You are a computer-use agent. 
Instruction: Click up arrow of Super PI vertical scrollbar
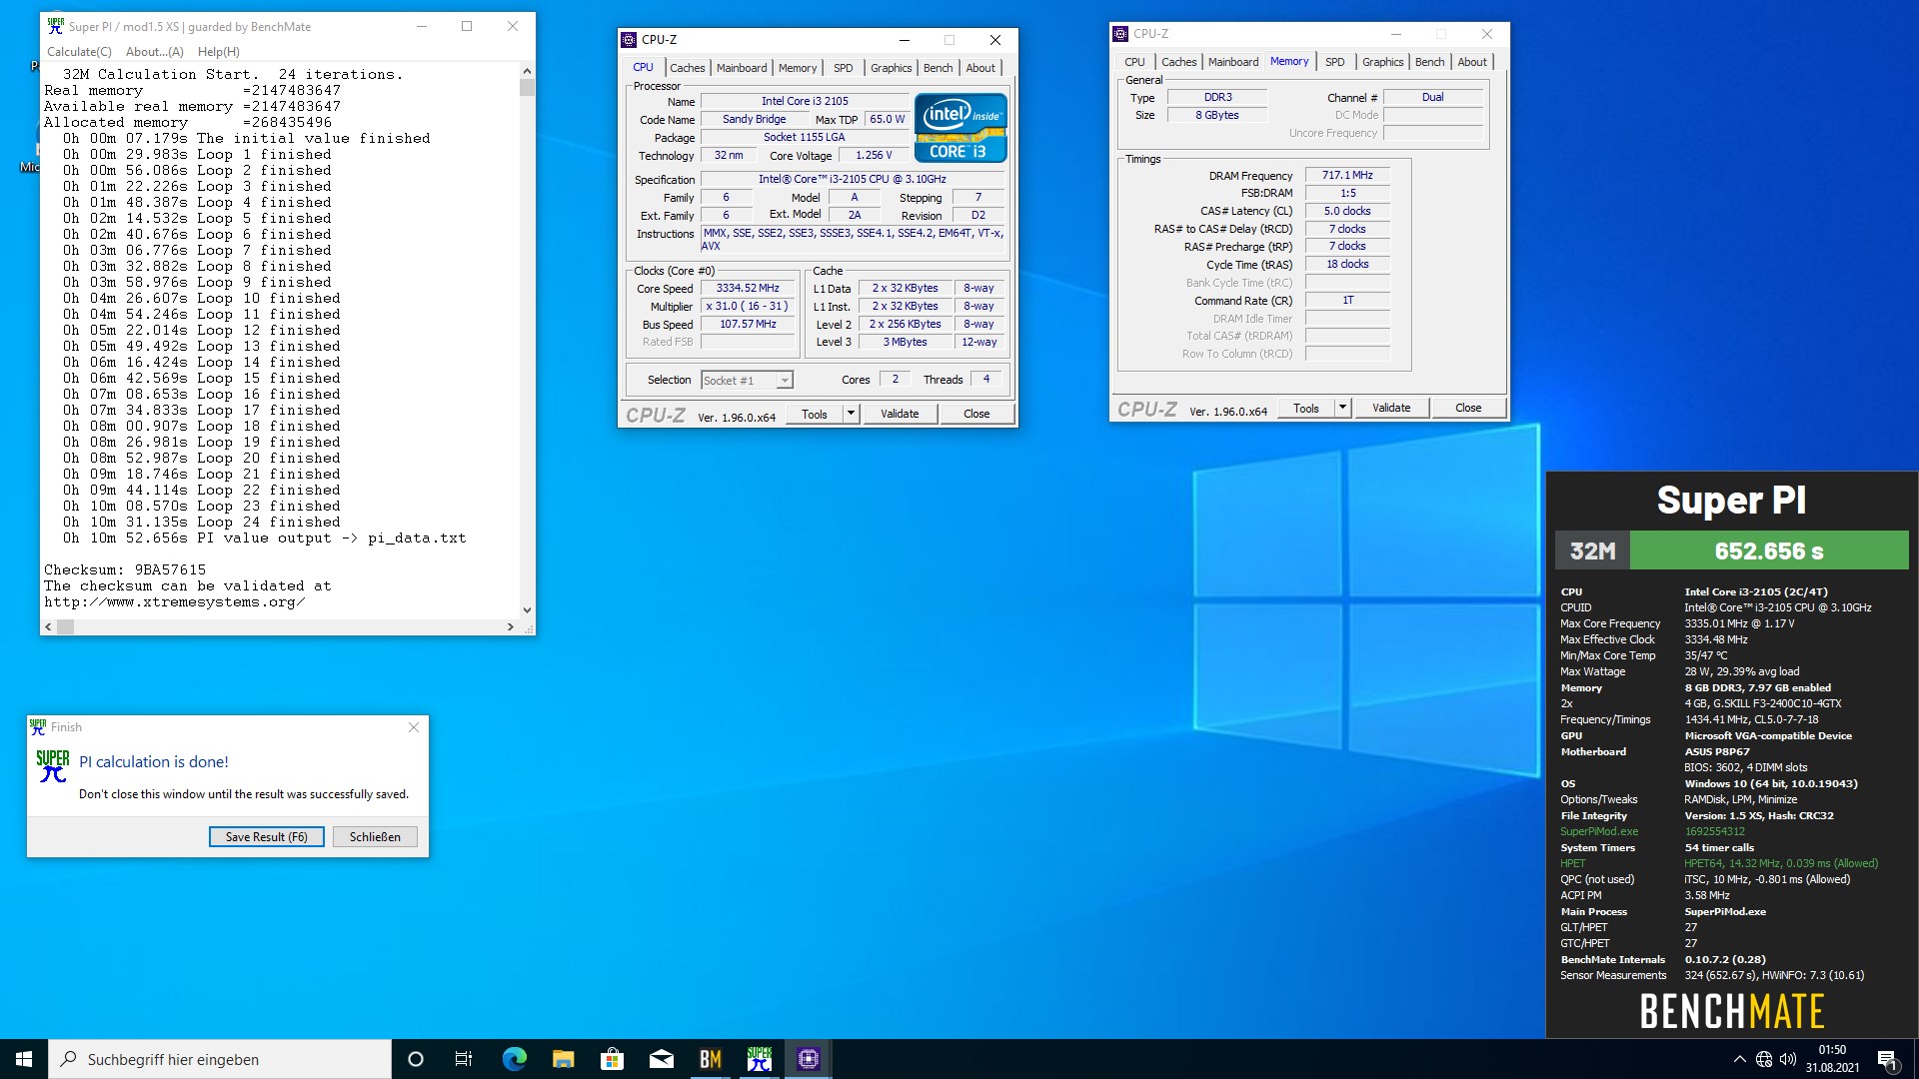[527, 71]
